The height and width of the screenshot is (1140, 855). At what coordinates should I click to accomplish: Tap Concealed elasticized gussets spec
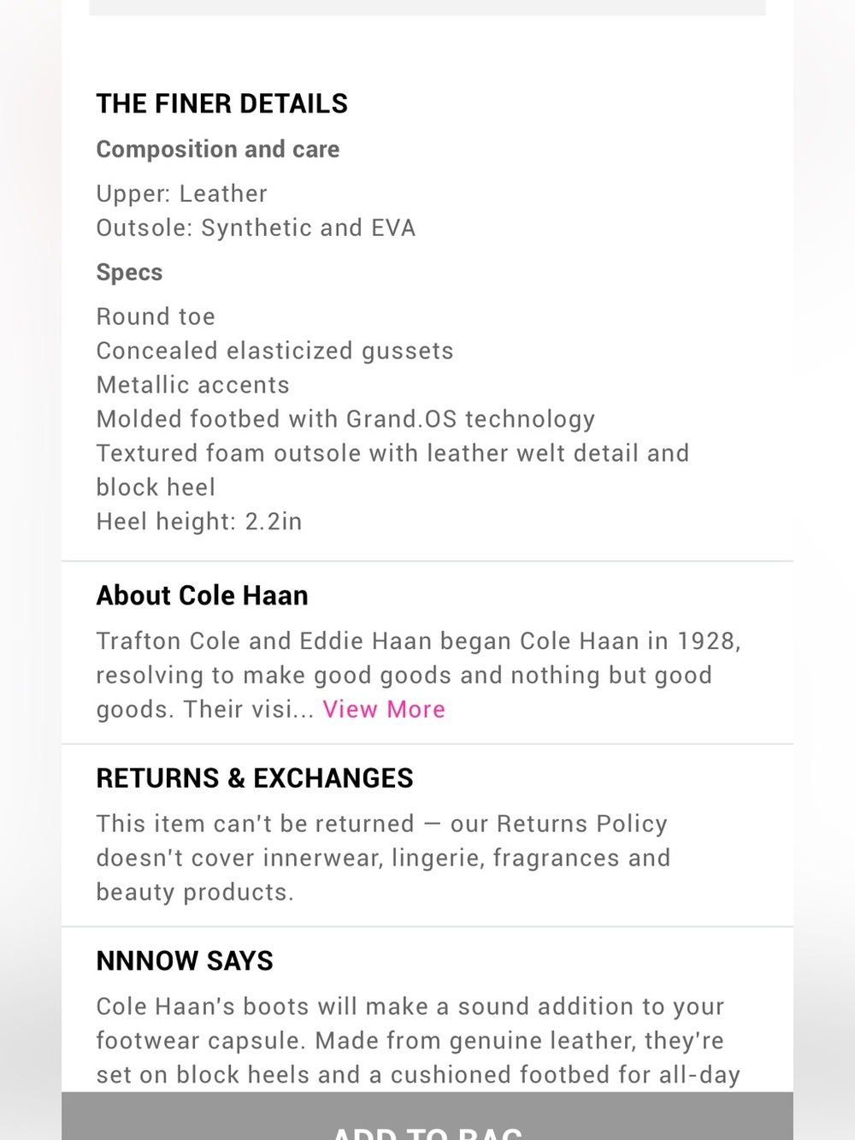coord(274,351)
